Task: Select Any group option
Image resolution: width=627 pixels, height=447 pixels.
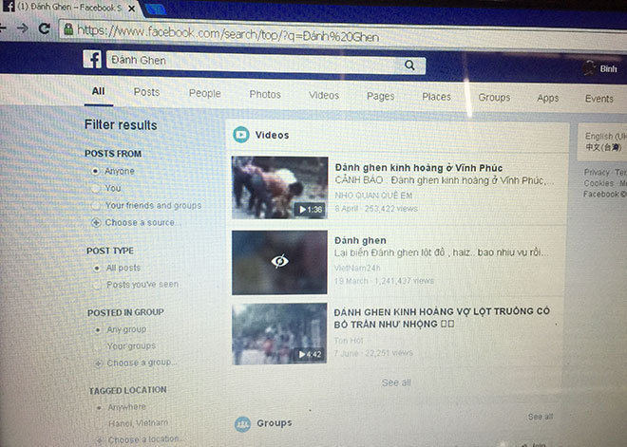Action: point(98,330)
